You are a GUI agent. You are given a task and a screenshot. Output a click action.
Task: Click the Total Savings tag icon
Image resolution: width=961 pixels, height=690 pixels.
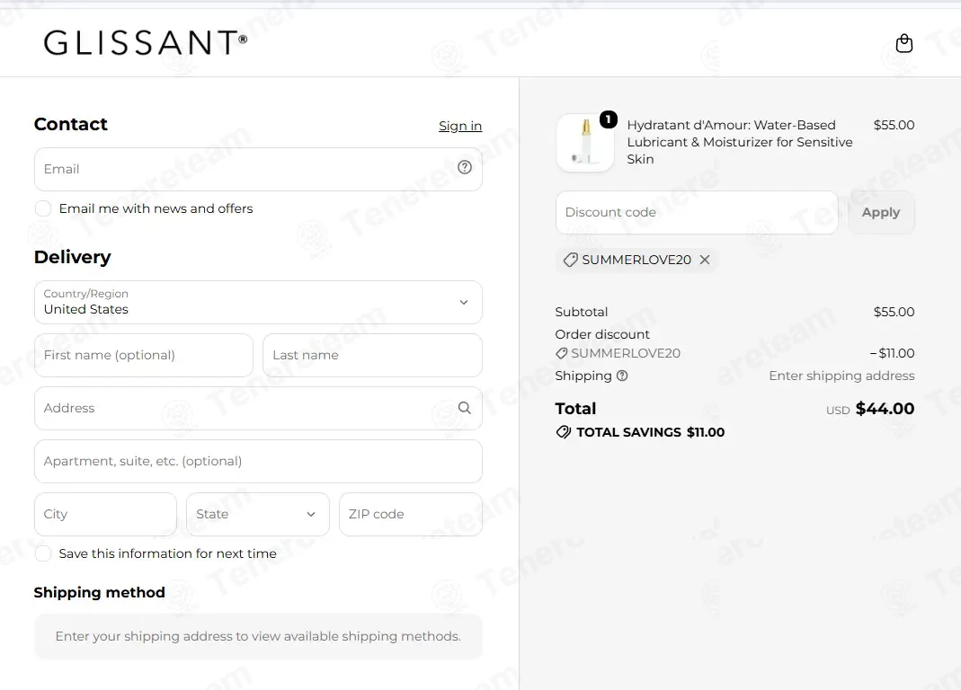pyautogui.click(x=564, y=432)
